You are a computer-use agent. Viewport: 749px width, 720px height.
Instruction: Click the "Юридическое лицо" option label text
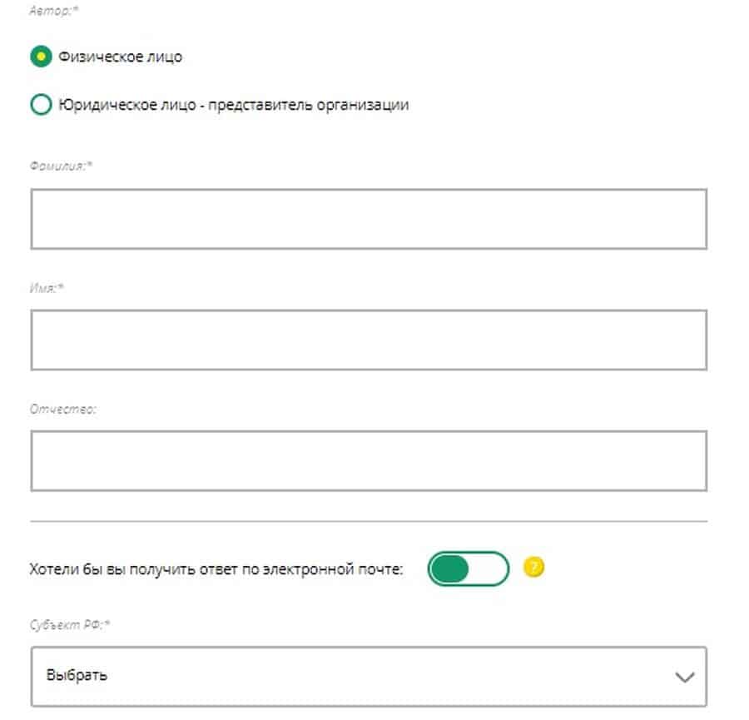[233, 105]
